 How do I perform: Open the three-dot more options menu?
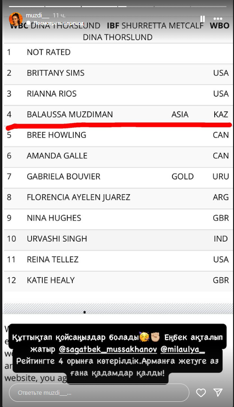218,19
